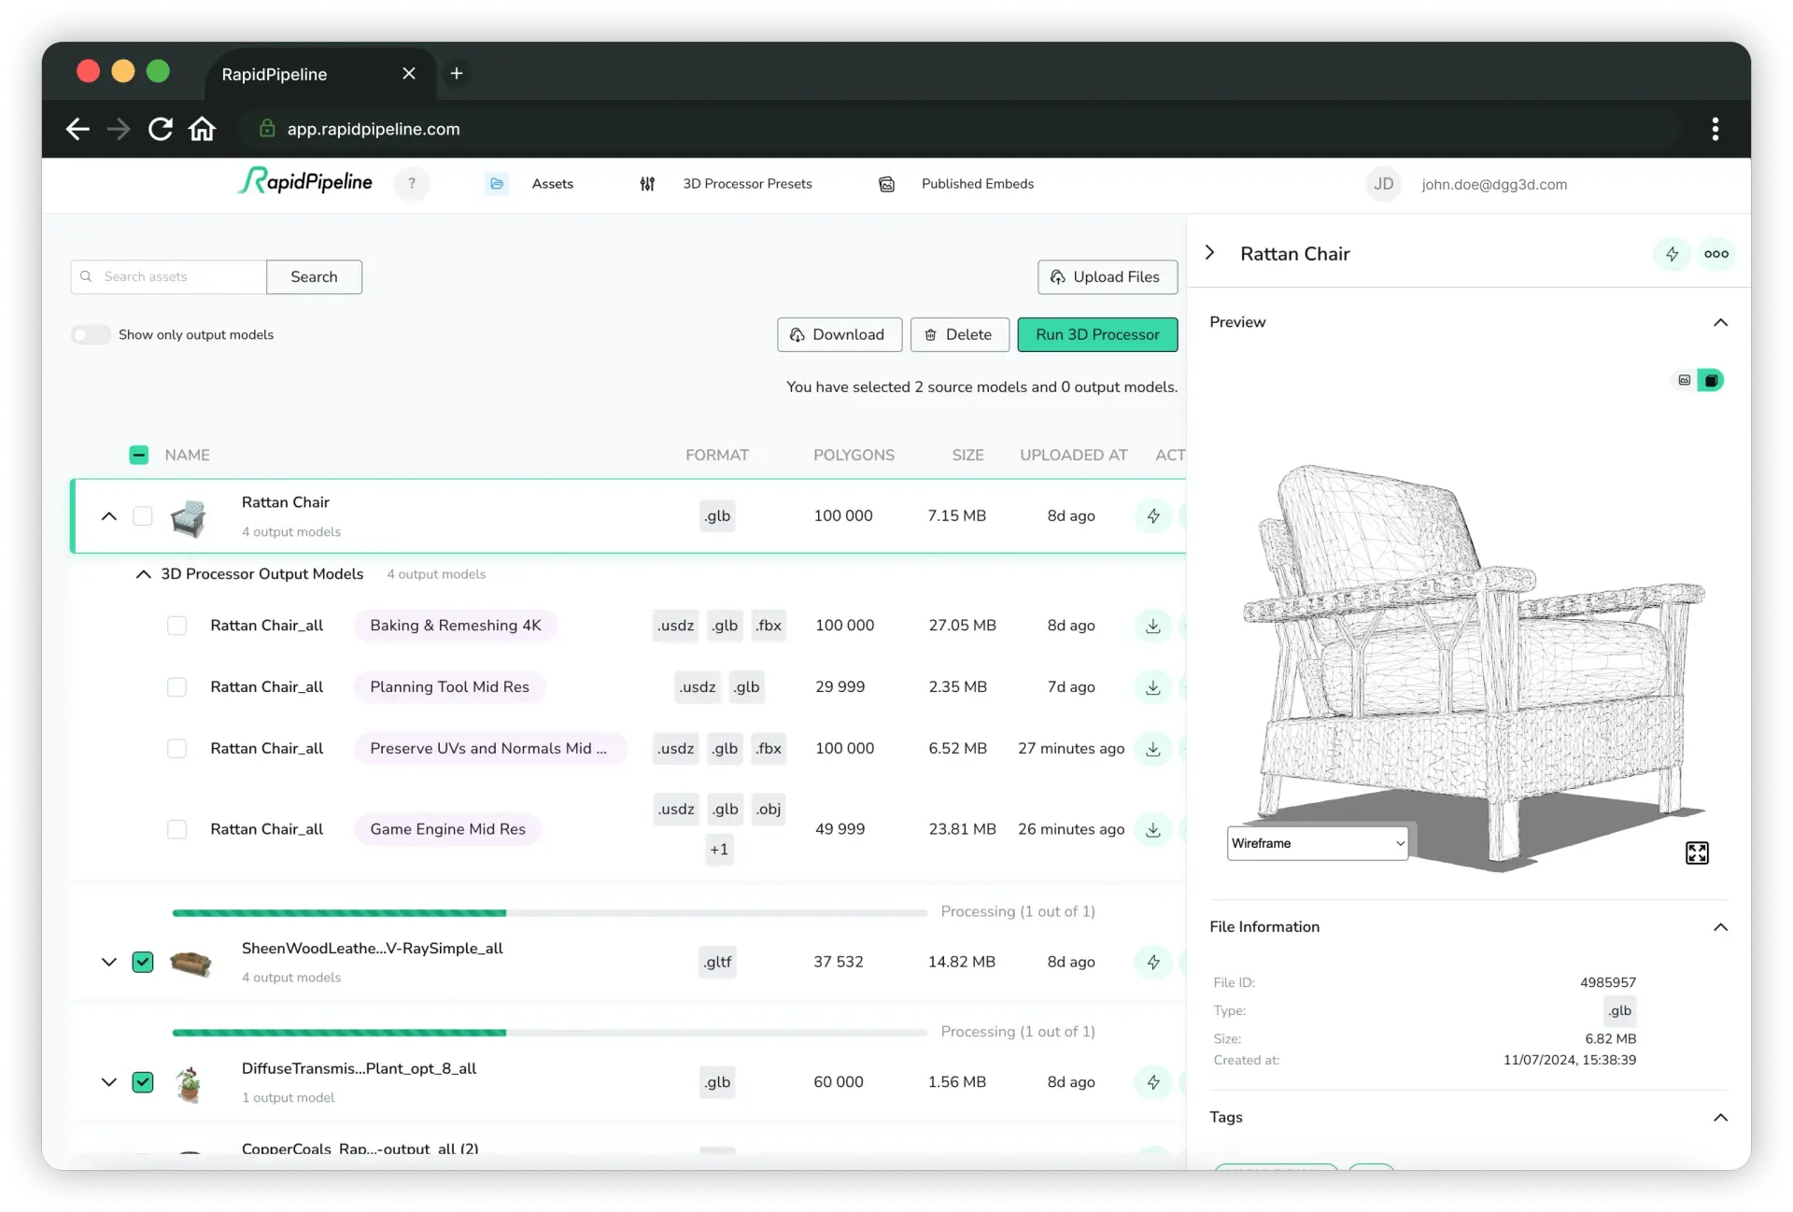
Task: Expand the File Information section
Action: coord(1718,926)
